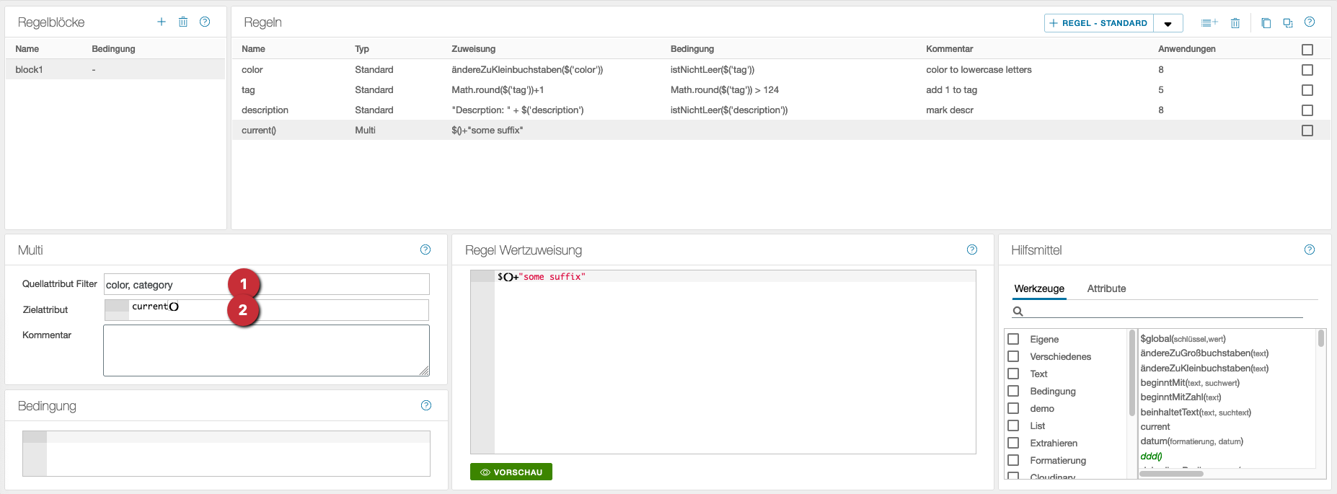Copy rules using the Regeln copy icon
This screenshot has height=494, width=1337.
[x=1266, y=23]
